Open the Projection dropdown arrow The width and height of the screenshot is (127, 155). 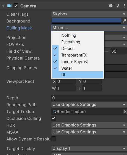124,38
